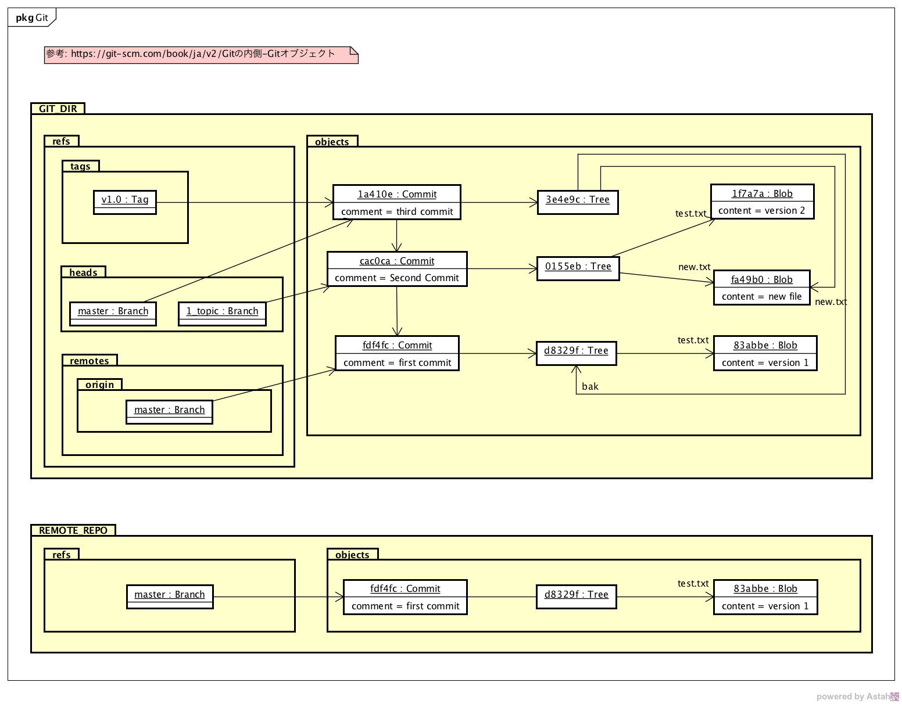The width and height of the screenshot is (902, 704).
Task: Select the cac0ca Commit object
Action: (x=397, y=269)
